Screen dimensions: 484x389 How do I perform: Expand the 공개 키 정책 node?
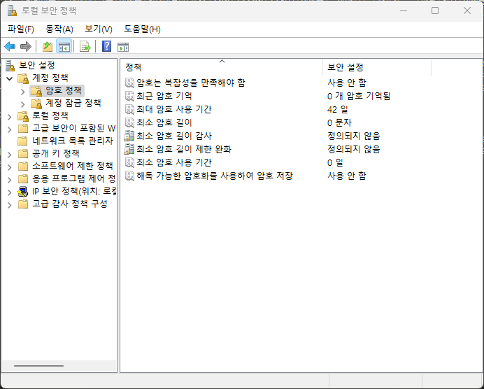(10, 155)
